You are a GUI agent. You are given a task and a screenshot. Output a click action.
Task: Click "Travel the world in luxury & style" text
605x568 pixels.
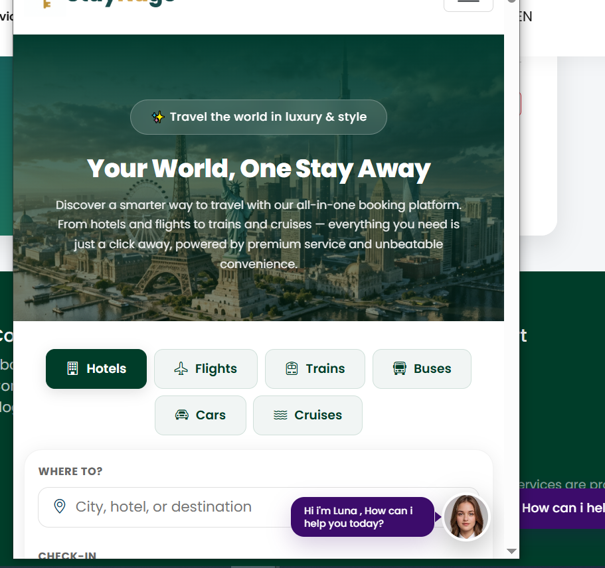268,117
